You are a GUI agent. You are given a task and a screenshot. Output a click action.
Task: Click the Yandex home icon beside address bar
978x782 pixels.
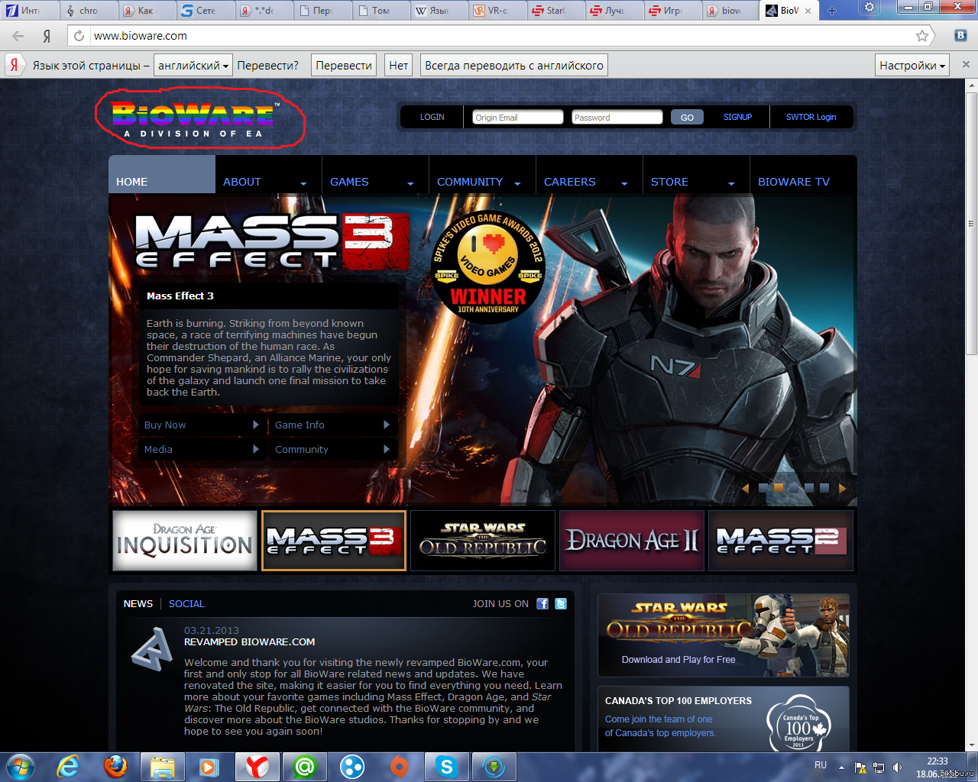pyautogui.click(x=47, y=36)
